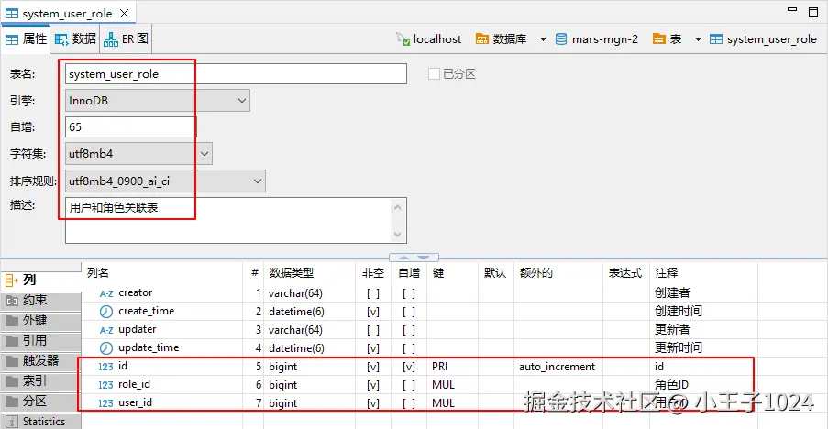Click the clock icon beside update_time
Screen dimensions: 828x429
tap(106, 348)
